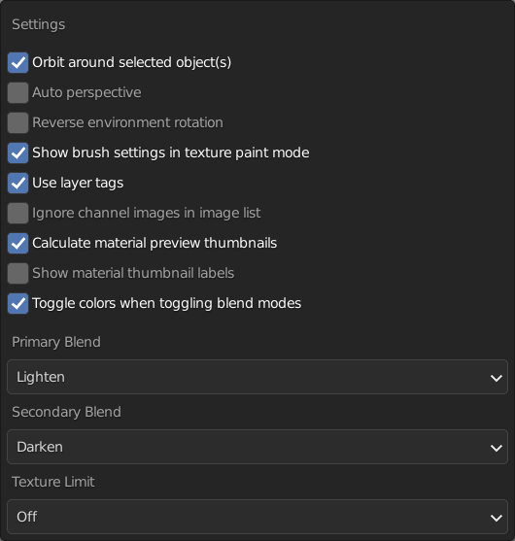Viewport: 515px width, 541px height.
Task: Uncheck Show brush settings in texture paint mode
Action: click(17, 152)
